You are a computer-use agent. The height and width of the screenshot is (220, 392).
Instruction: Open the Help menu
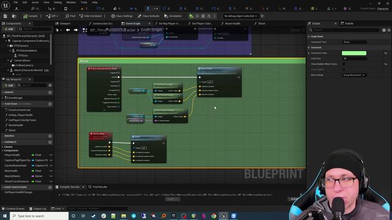(94, 2)
